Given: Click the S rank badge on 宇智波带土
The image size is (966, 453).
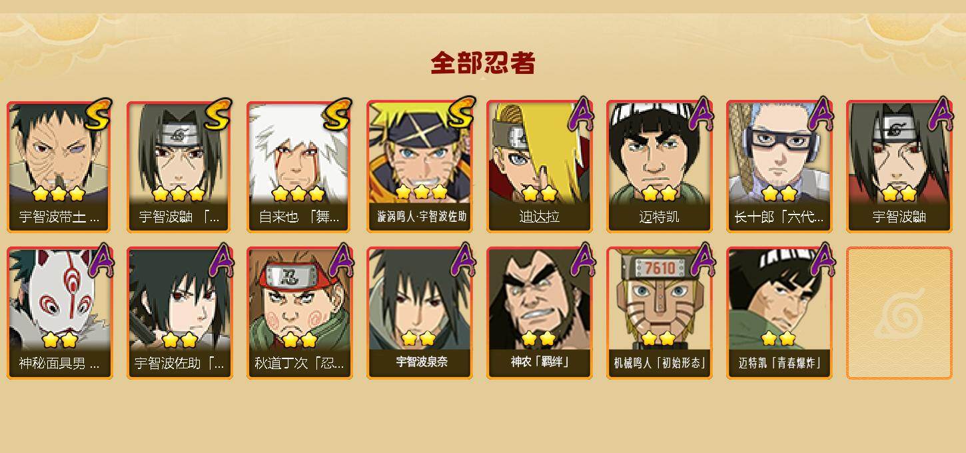Looking at the screenshot, I should tap(98, 114).
